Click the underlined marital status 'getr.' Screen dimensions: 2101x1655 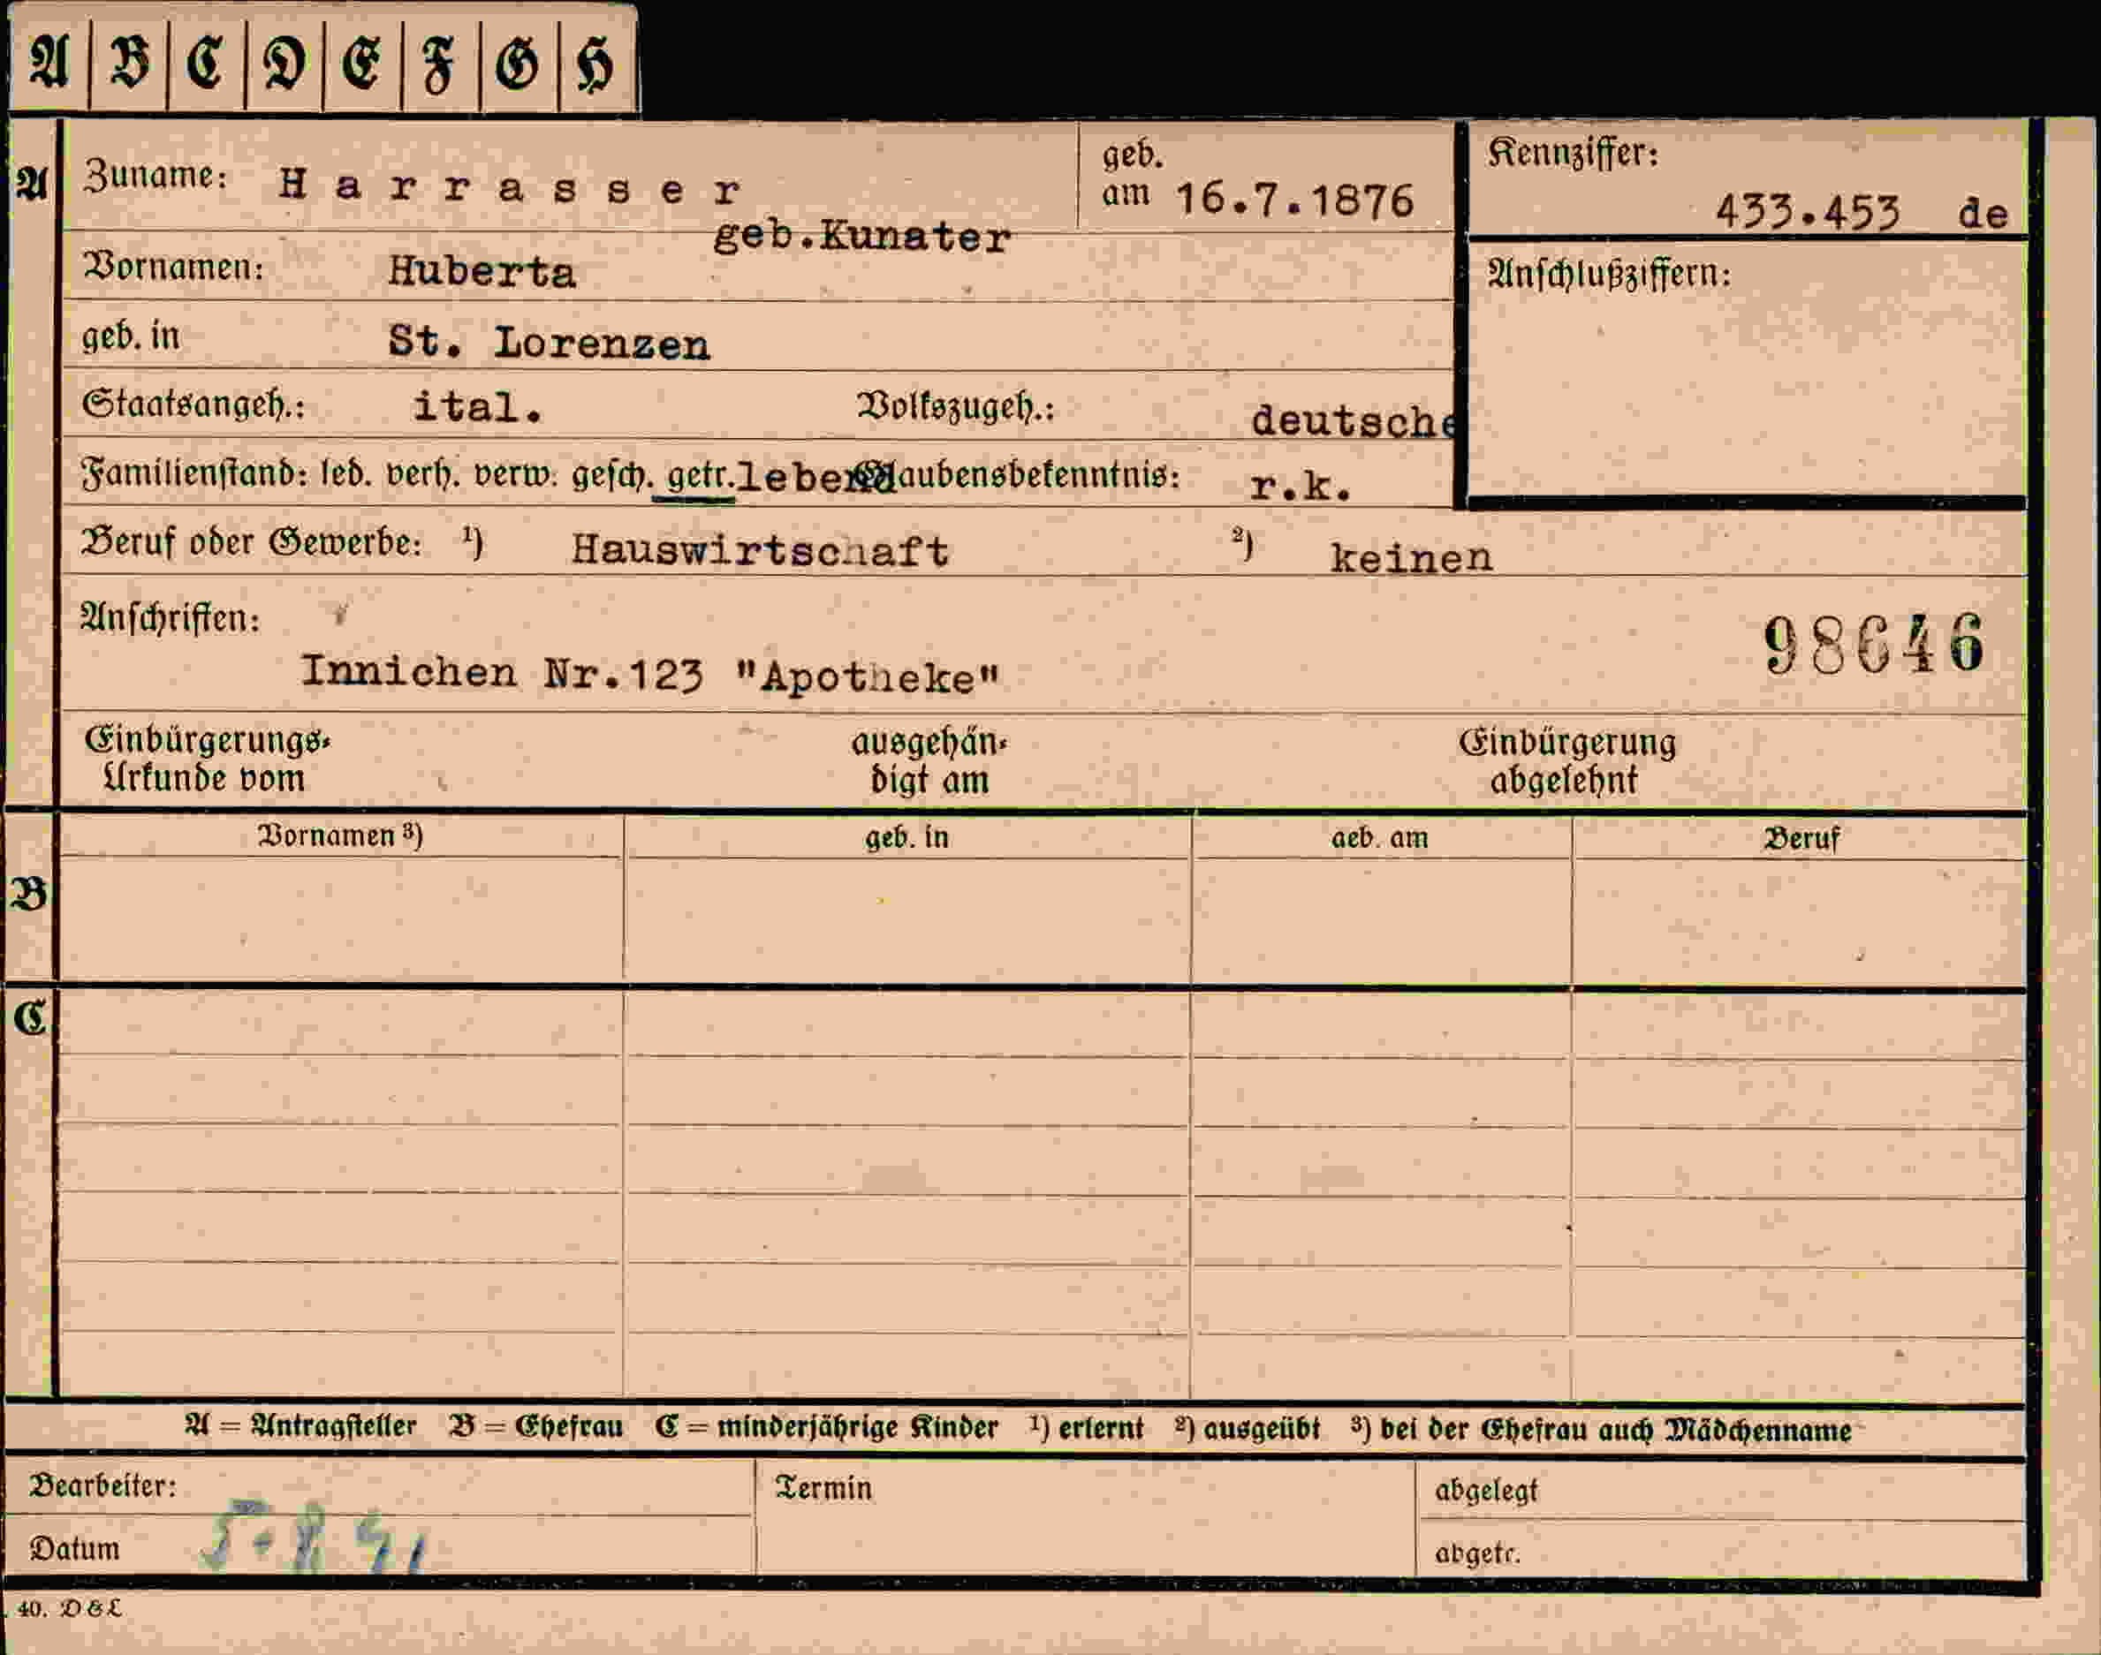pos(700,476)
